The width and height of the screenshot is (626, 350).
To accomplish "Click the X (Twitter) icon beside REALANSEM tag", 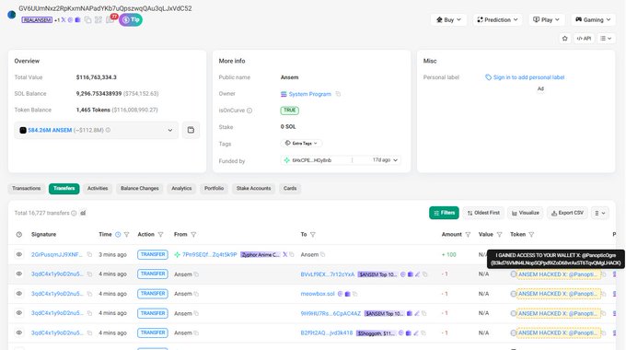I will click(x=64, y=20).
